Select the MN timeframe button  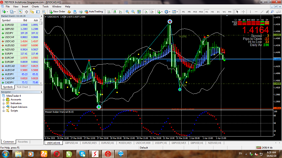(230, 12)
